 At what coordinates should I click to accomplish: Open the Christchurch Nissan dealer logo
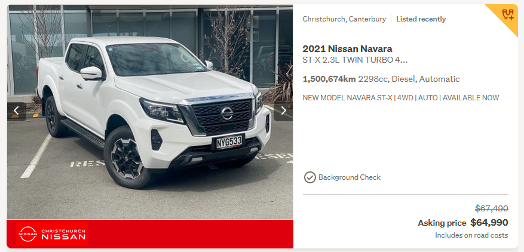coord(52,234)
